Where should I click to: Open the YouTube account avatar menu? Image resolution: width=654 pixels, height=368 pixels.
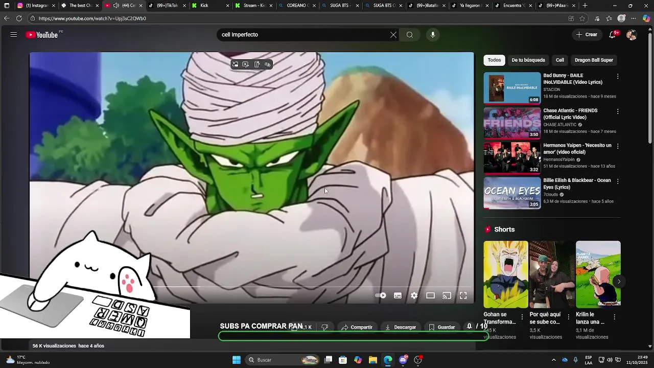point(632,35)
